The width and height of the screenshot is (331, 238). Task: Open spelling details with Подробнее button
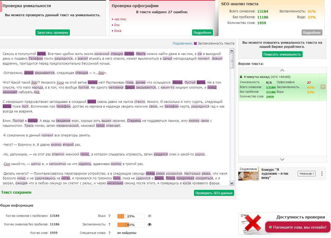click(202, 33)
